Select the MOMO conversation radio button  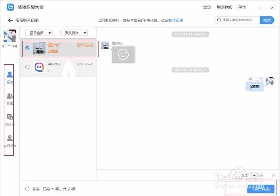[x=28, y=67]
